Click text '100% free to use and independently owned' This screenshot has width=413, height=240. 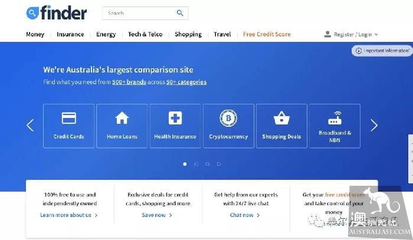(70, 199)
